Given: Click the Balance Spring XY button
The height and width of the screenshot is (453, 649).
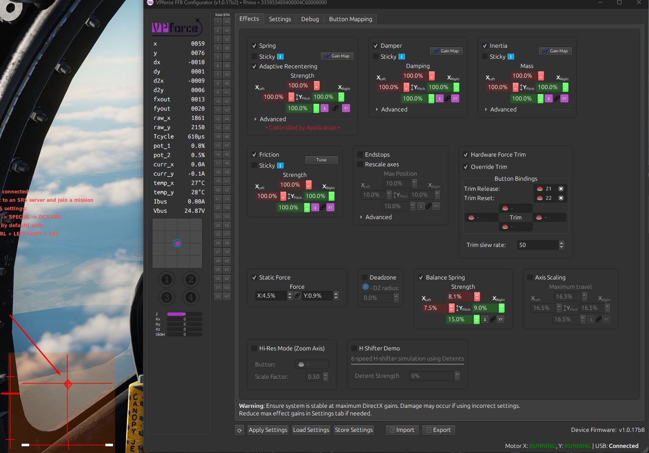Looking at the screenshot, I should (500, 319).
